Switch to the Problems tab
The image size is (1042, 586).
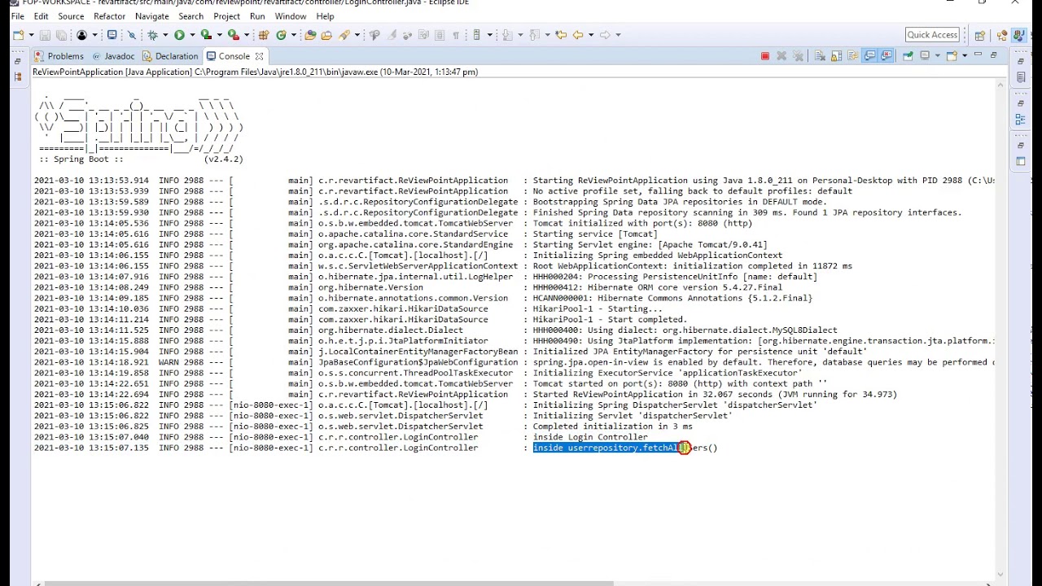59,56
